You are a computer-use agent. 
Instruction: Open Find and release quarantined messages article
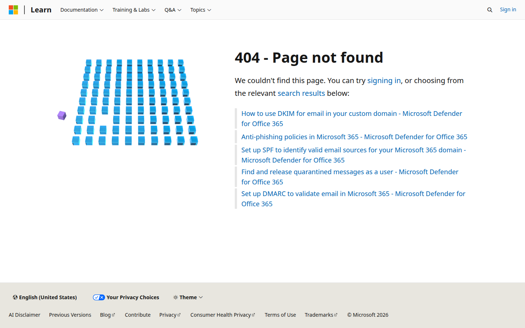350,177
